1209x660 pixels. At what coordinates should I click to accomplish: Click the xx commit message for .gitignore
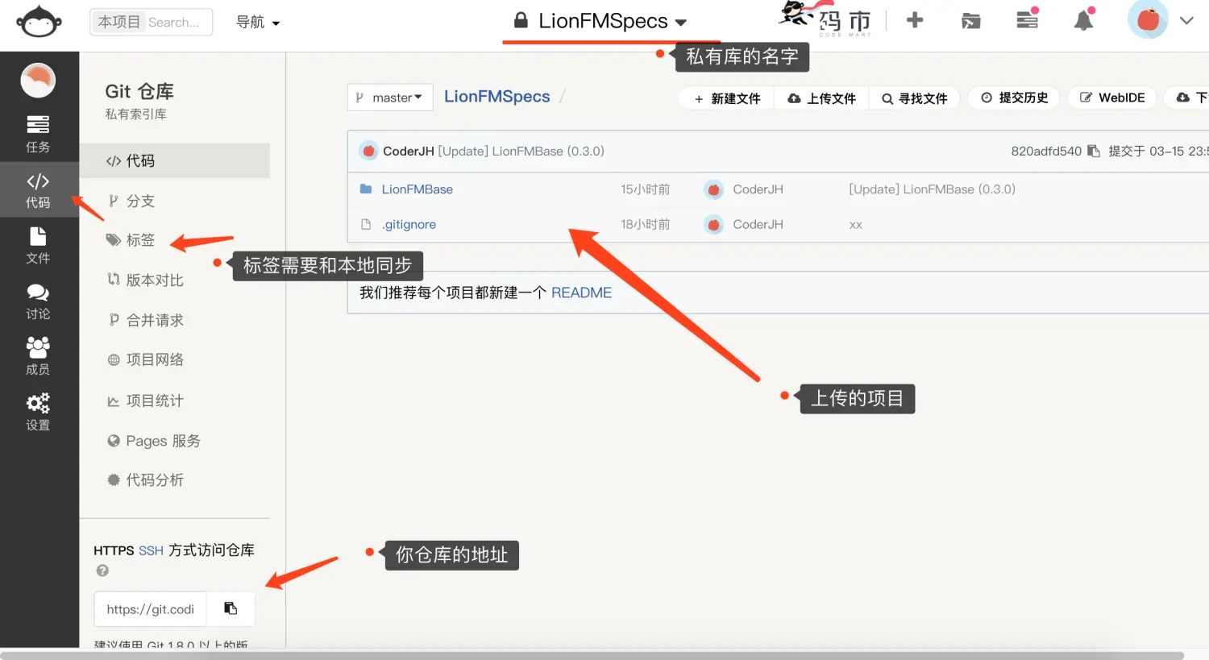tap(855, 225)
